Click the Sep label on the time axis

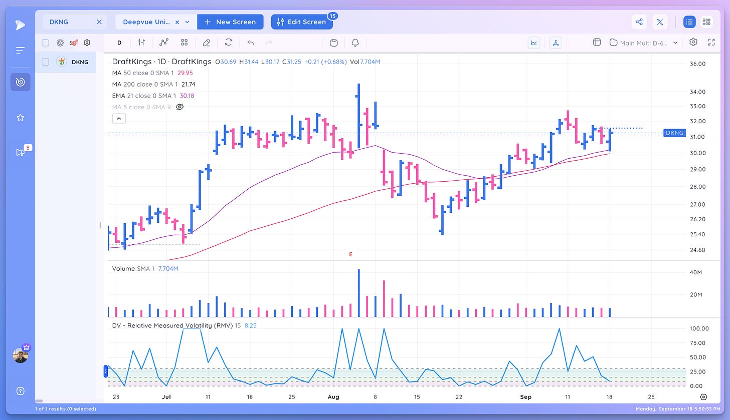pos(525,396)
